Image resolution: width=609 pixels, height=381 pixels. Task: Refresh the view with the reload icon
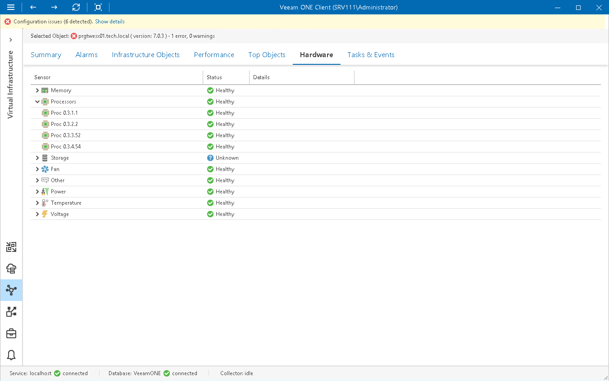pyautogui.click(x=76, y=7)
